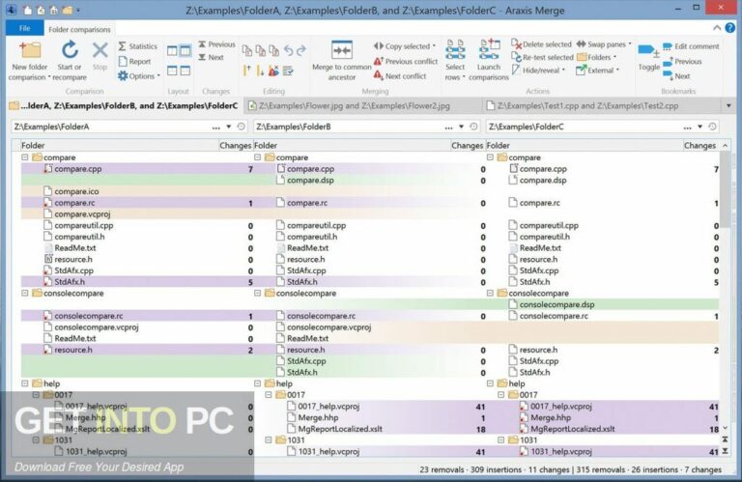The width and height of the screenshot is (742, 482).
Task: Browse for folder with FolderA ellipsis button
Action: (215, 128)
